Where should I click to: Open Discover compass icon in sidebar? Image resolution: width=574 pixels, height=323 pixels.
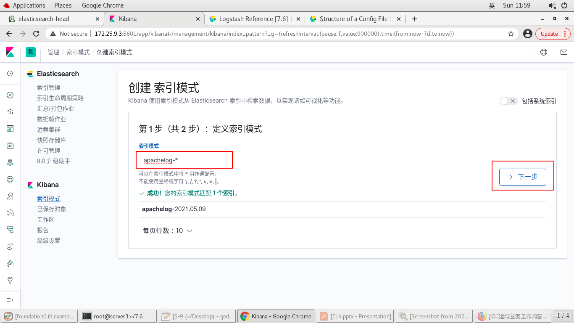tap(10, 95)
